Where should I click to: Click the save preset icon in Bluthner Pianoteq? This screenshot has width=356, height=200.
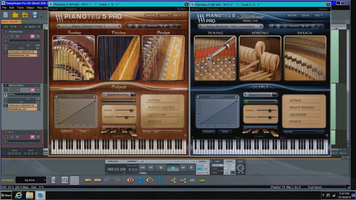point(278,26)
